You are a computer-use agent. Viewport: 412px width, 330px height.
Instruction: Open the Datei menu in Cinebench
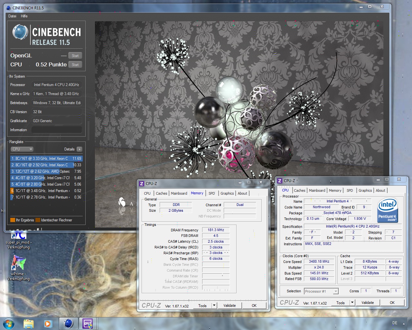click(x=12, y=16)
